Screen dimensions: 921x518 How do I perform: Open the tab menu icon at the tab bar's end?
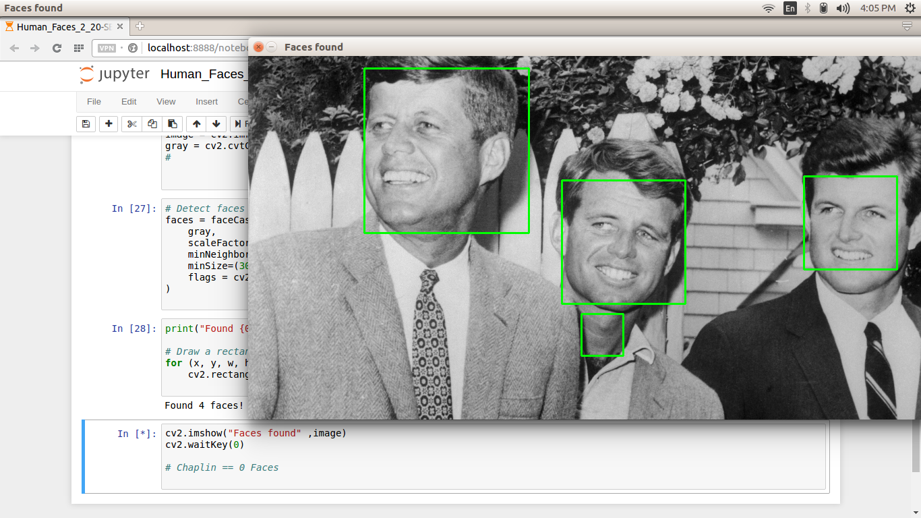[x=907, y=26]
